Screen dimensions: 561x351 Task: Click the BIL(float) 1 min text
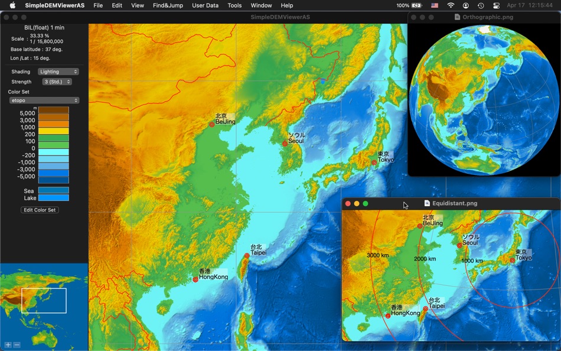44,28
